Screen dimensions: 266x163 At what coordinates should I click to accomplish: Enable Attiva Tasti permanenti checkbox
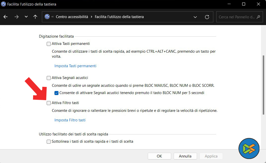[49, 44]
